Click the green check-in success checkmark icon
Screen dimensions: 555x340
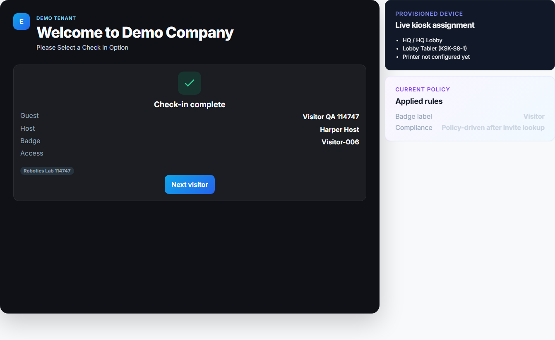190,83
